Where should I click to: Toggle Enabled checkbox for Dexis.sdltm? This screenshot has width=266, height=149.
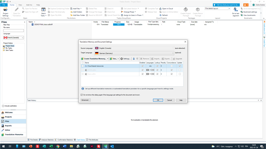pyautogui.click(x=142, y=74)
